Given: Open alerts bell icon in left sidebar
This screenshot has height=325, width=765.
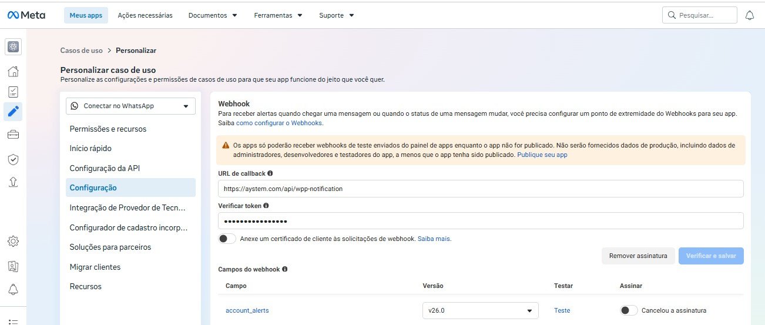Looking at the screenshot, I should pyautogui.click(x=14, y=289).
